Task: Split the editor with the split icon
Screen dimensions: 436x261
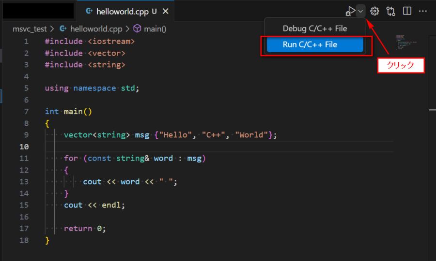Action: 407,11
